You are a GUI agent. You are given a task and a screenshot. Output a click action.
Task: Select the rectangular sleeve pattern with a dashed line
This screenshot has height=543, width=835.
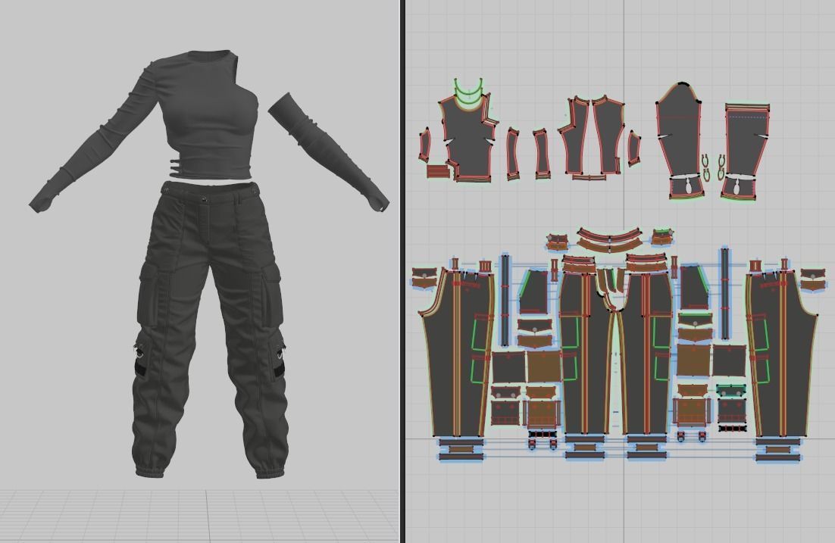(746, 139)
